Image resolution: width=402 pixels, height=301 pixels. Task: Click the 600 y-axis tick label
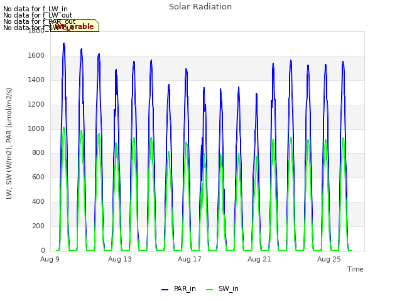pyautogui.click(x=38, y=177)
